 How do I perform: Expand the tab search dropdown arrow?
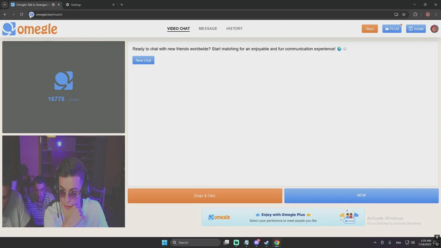click(4, 5)
